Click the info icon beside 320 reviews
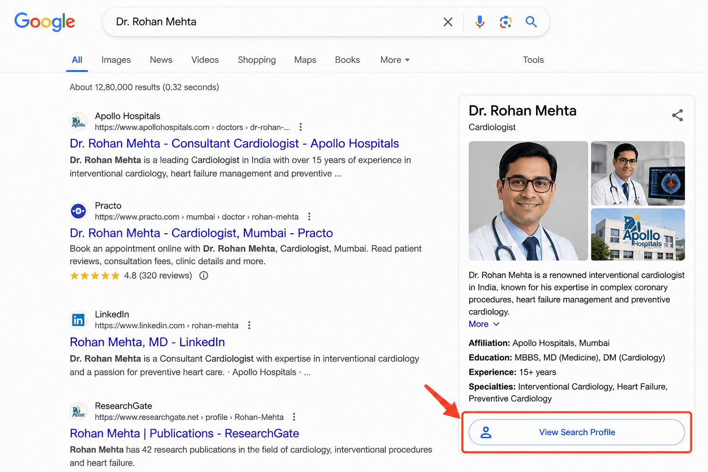The width and height of the screenshot is (708, 472). [x=204, y=276]
